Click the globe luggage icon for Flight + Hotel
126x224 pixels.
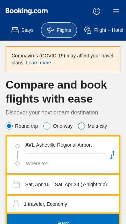coord(88,30)
